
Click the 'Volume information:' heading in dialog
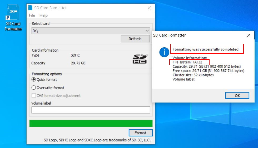coord(190,58)
